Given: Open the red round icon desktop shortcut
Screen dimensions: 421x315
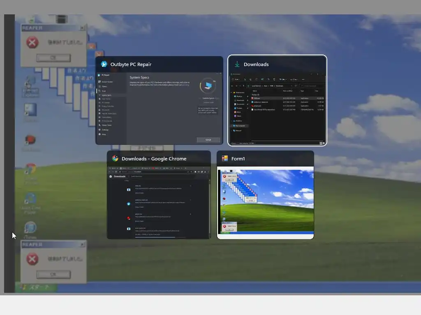Looking at the screenshot, I should click(x=30, y=143).
